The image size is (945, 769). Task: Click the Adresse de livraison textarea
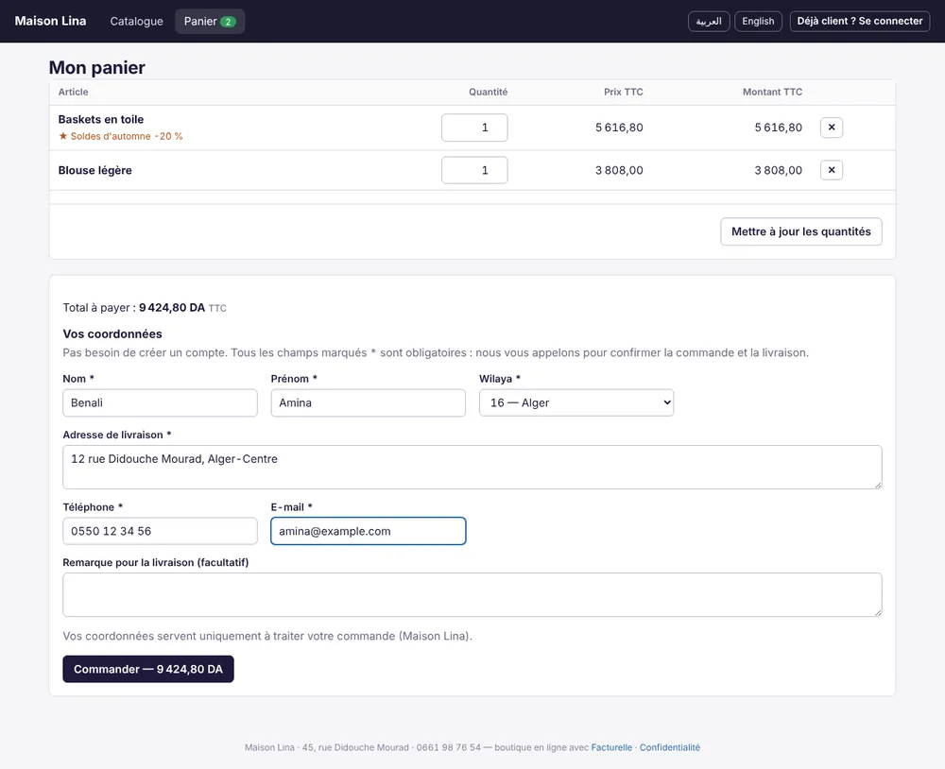click(x=472, y=467)
